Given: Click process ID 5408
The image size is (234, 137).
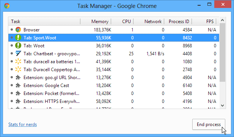Looking at the screenshot, I should [x=187, y=93].
